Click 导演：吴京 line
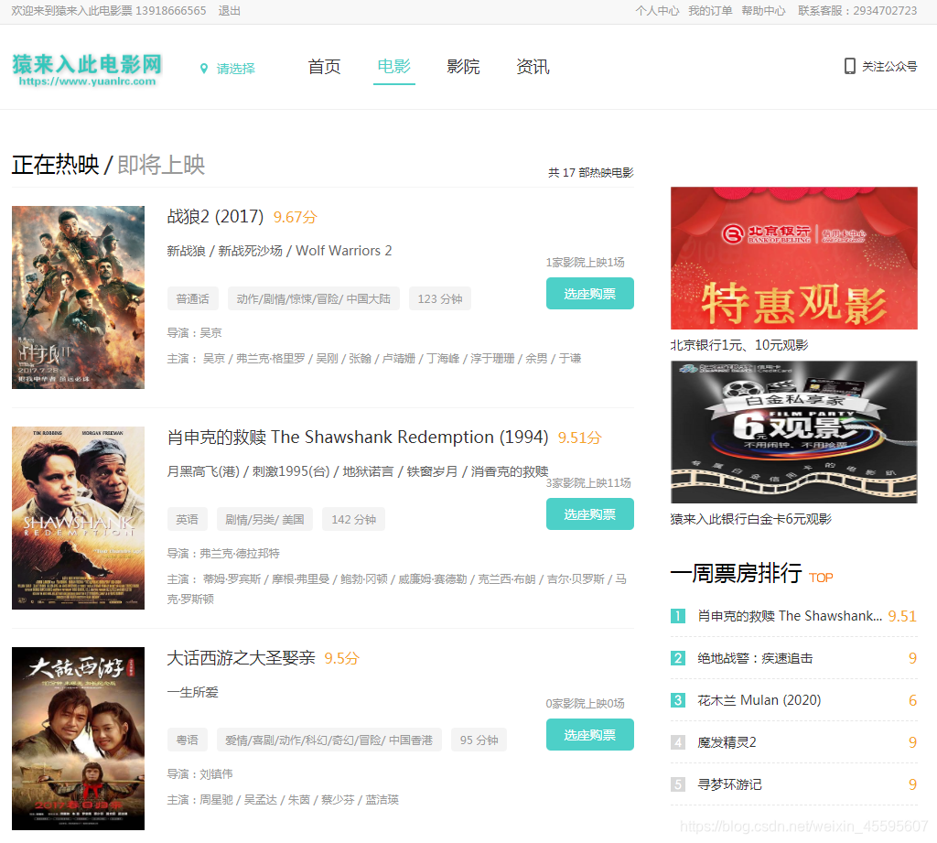This screenshot has width=937, height=843. pos(194,333)
